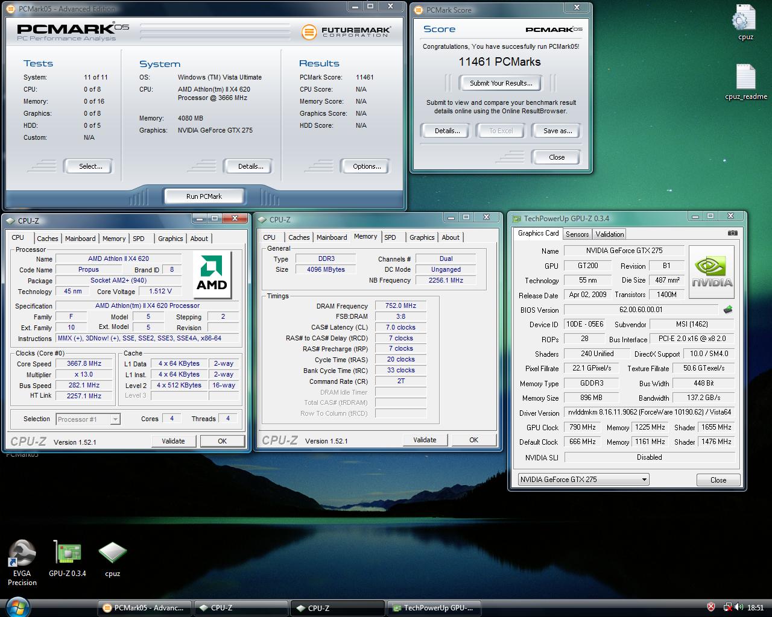Click the BIOS Version field in GPU-Z
772x617 pixels.
[x=641, y=310]
